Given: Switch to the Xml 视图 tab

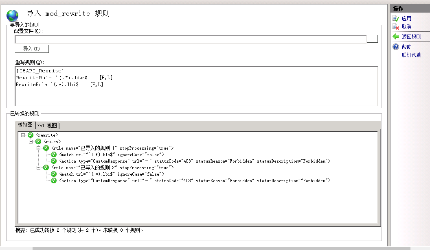Looking at the screenshot, I should [47, 125].
